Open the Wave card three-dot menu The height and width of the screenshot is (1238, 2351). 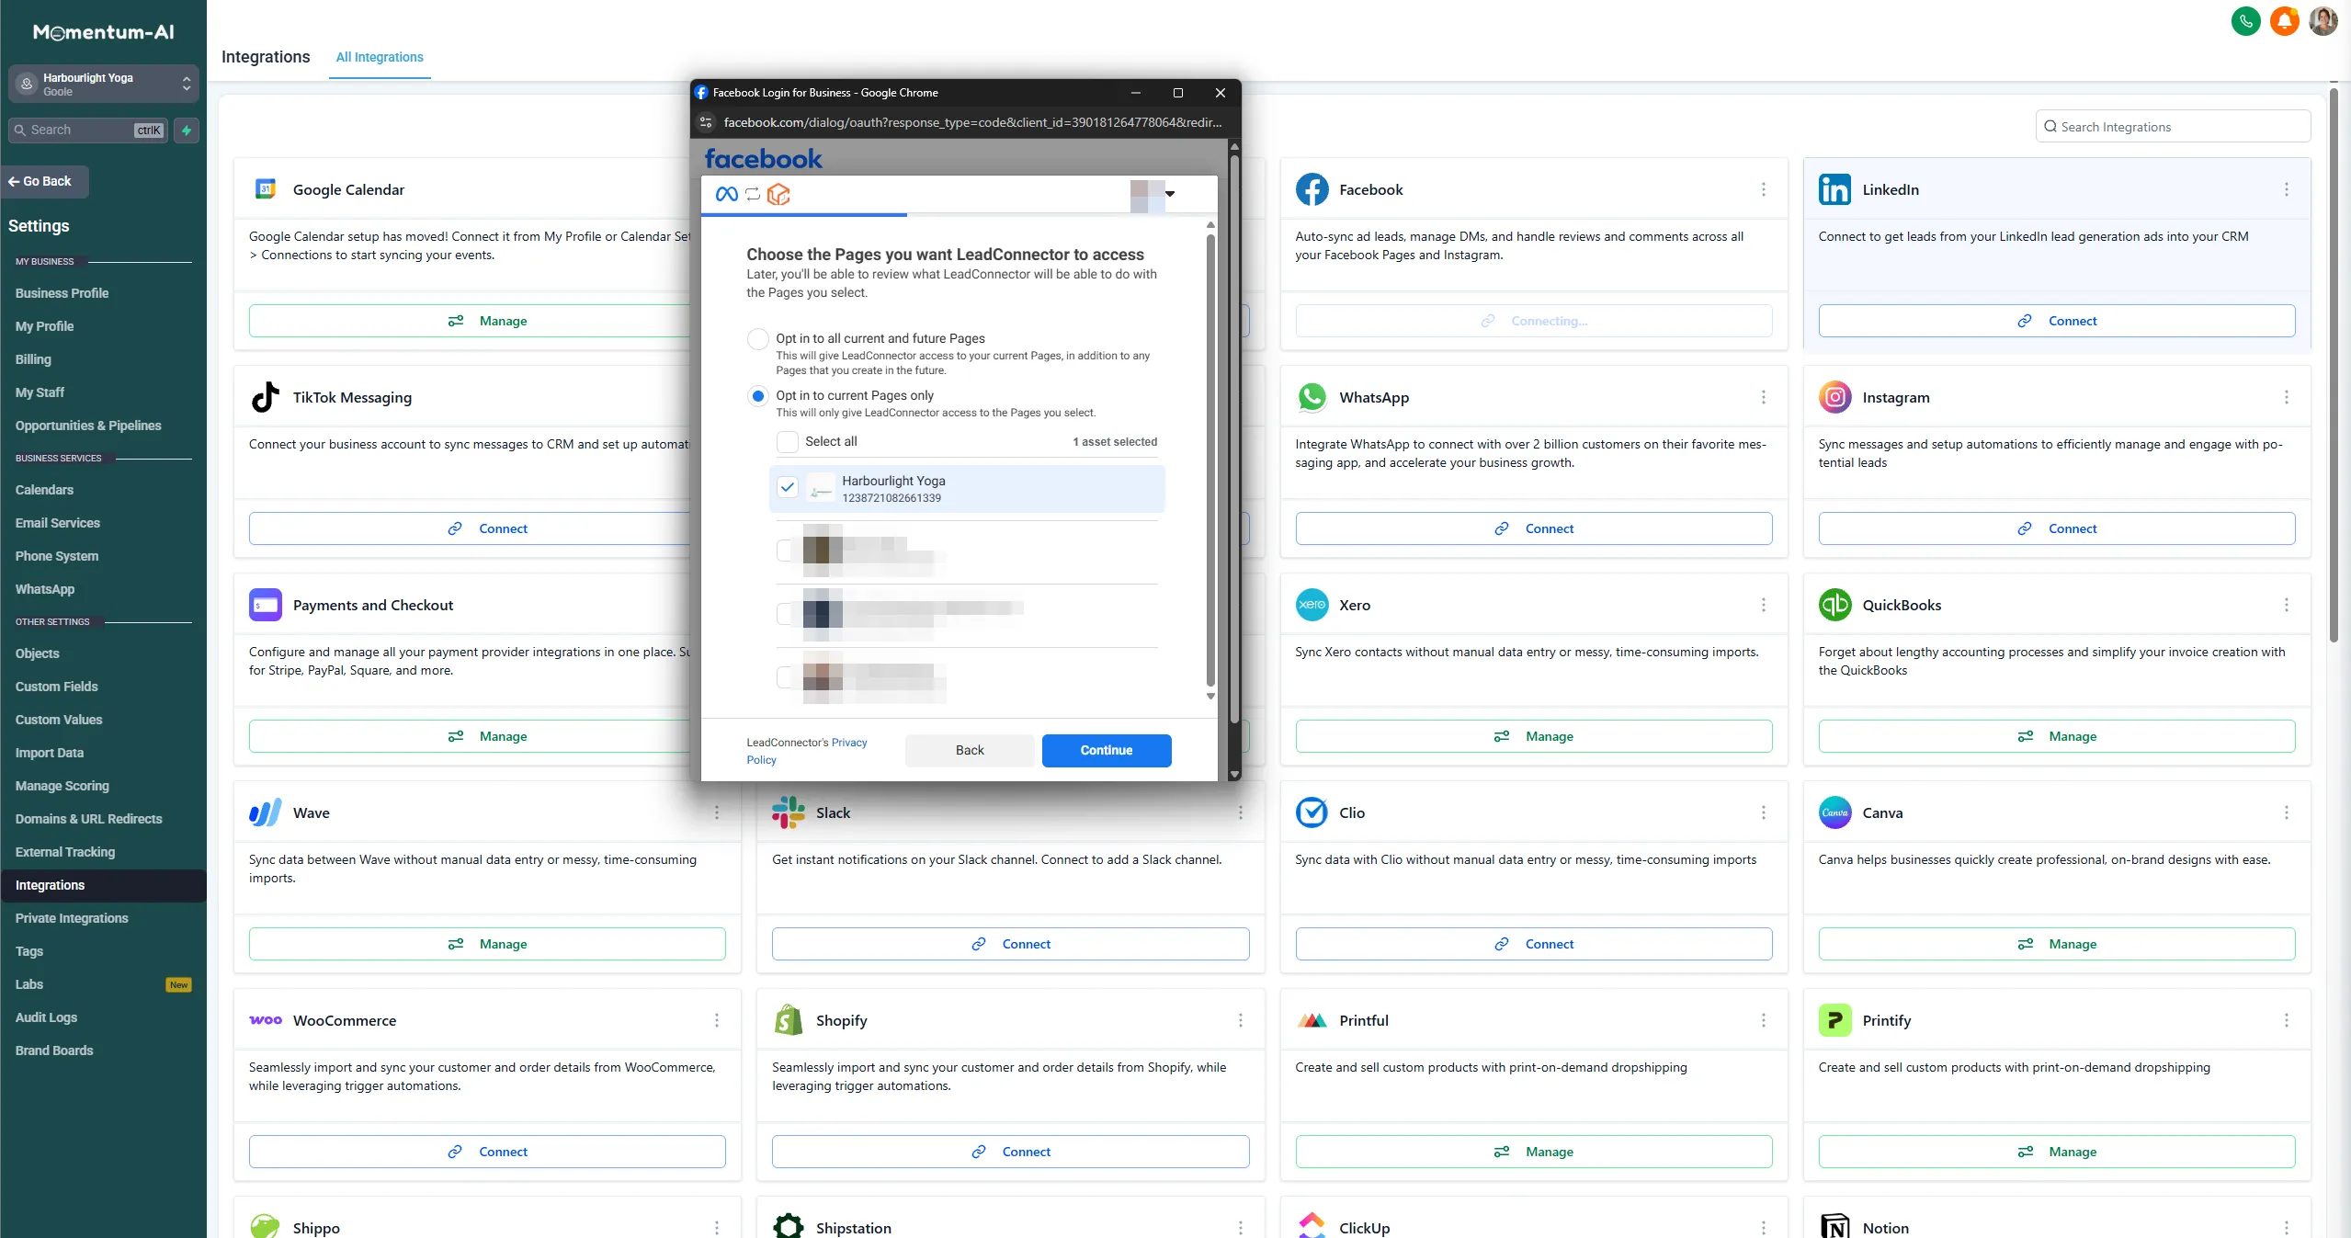(717, 812)
